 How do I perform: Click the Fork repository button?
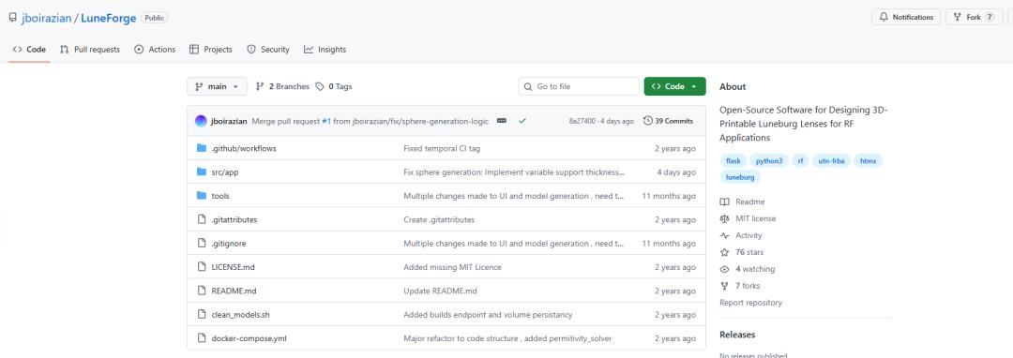pos(974,18)
